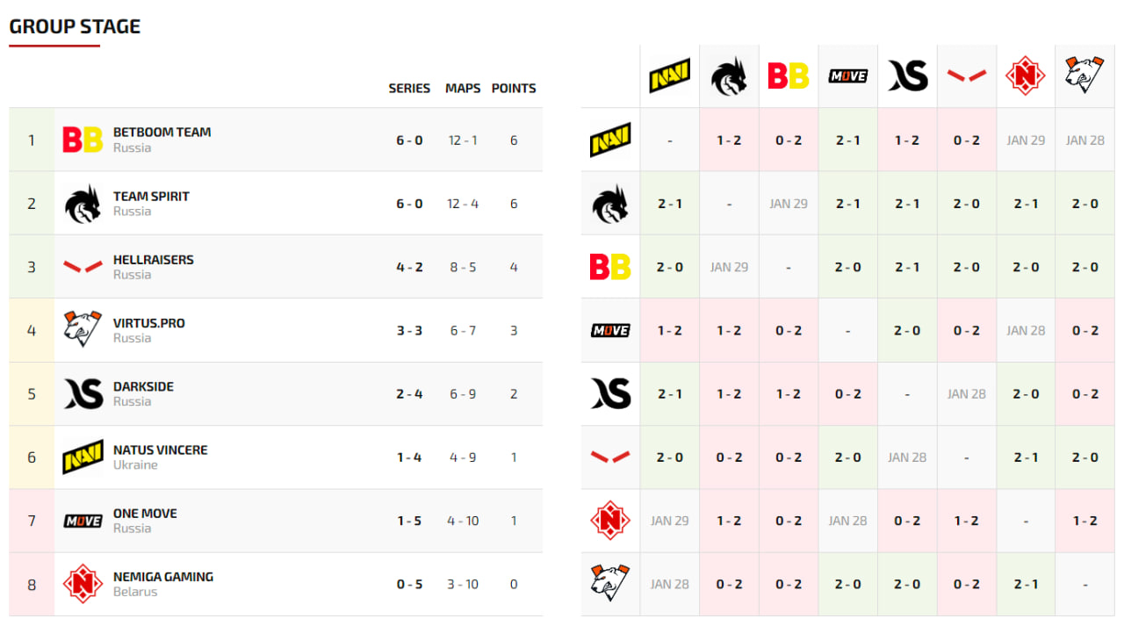Click One Move logo in standings row
1124x626 pixels.
83,521
